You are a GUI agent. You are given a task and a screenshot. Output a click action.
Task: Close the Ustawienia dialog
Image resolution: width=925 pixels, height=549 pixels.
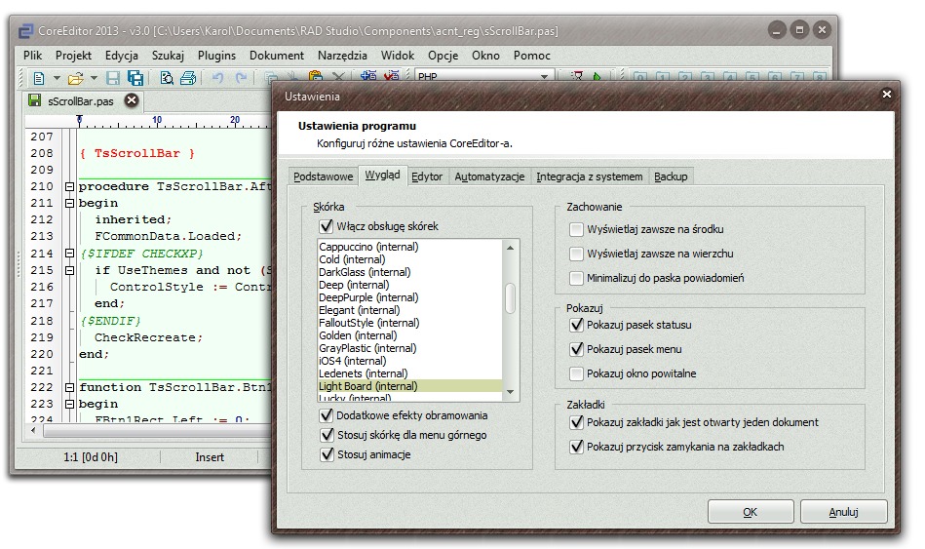(886, 94)
